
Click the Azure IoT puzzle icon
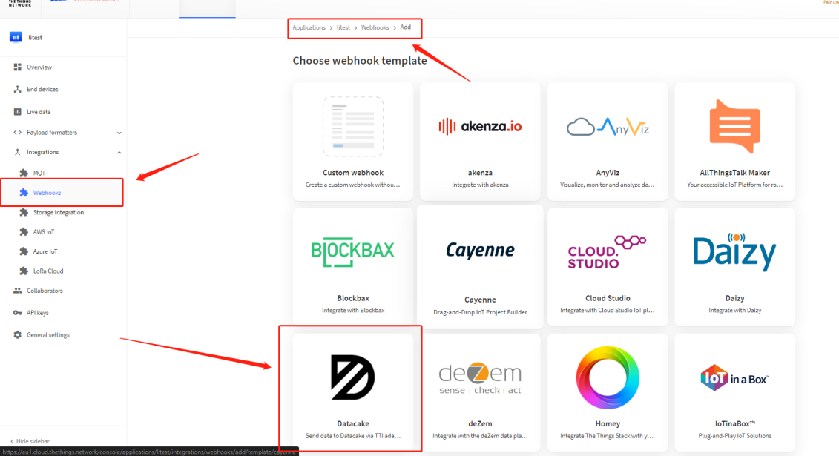pos(24,251)
